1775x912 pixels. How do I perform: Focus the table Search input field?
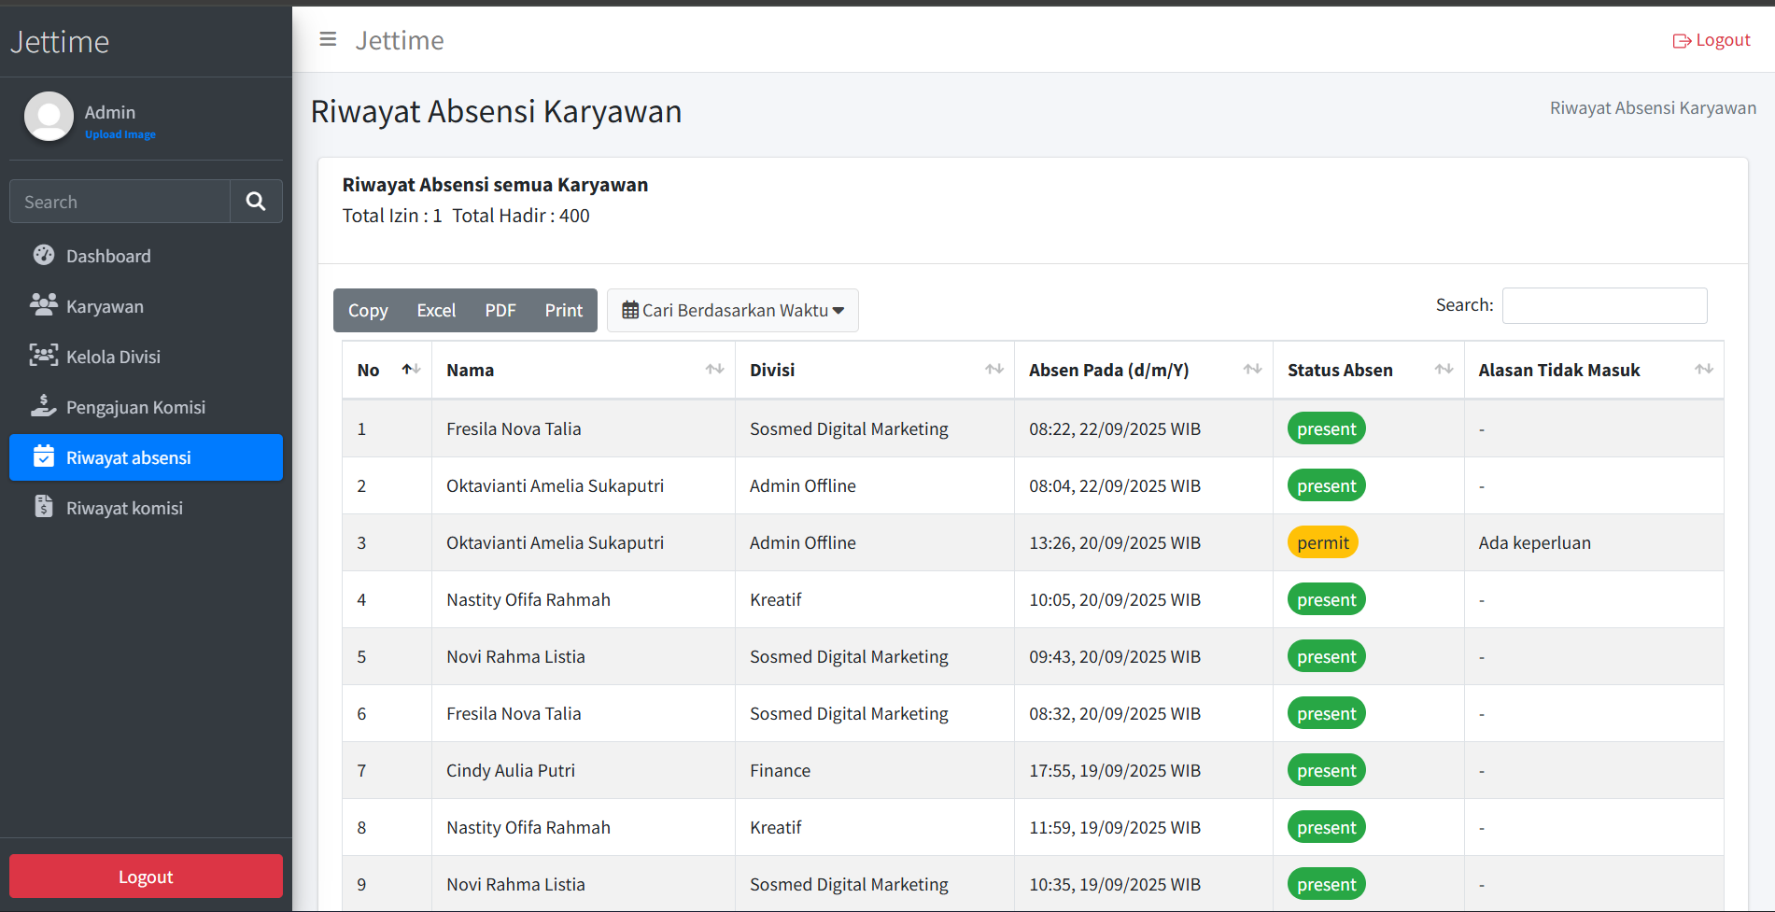[1603, 305]
